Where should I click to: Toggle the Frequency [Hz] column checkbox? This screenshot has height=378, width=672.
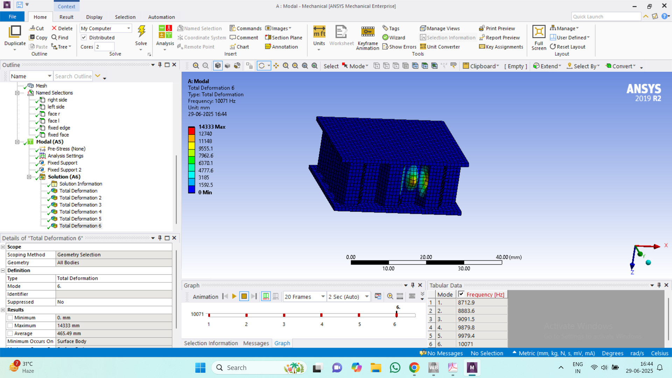click(461, 294)
